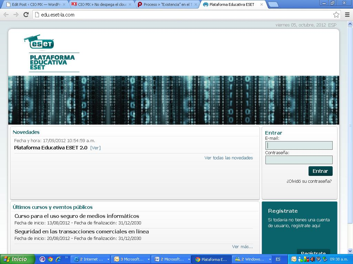Click the Windows security shield tray icon
353x264 pixels.
pyautogui.click(x=306, y=259)
